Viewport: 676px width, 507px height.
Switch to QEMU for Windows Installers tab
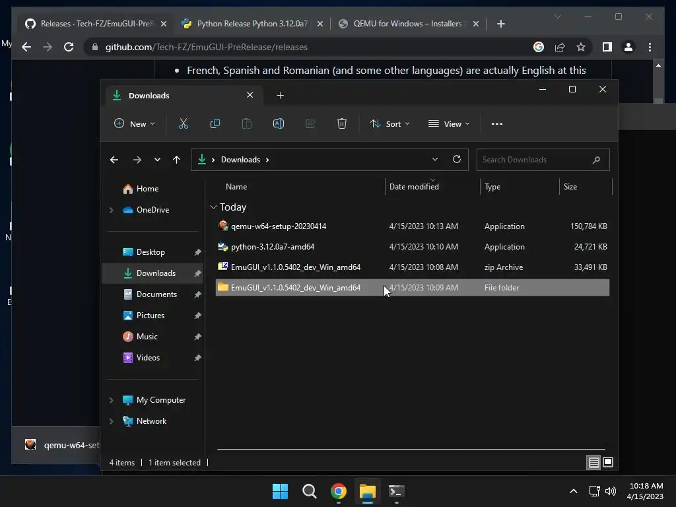(409, 24)
